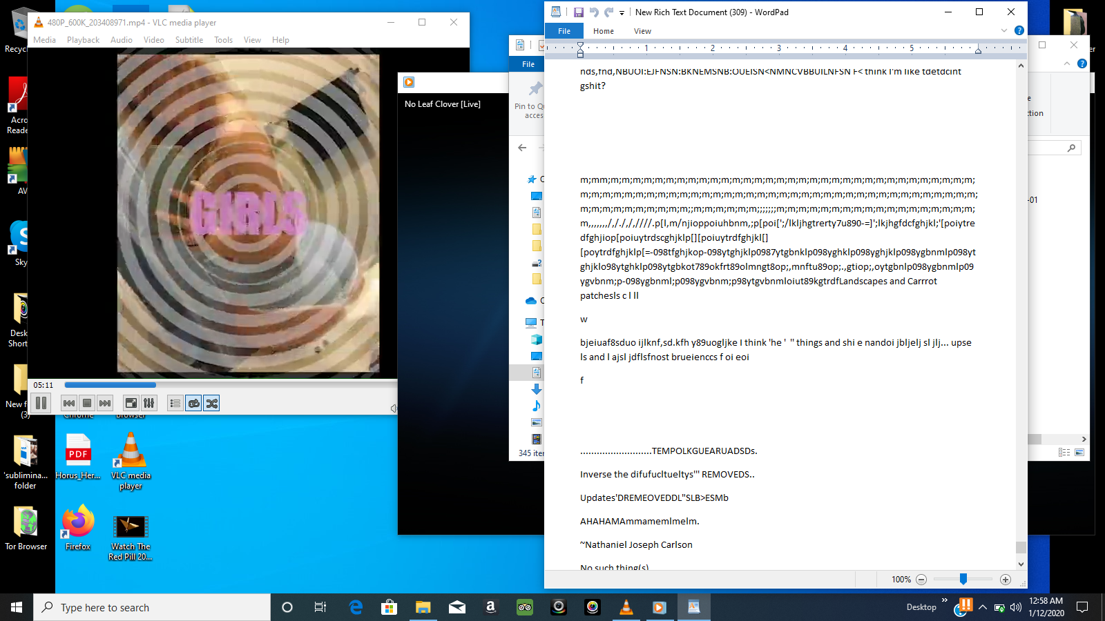The height and width of the screenshot is (621, 1105).
Task: Click WordPad scrollbar down arrow
Action: click(1021, 564)
